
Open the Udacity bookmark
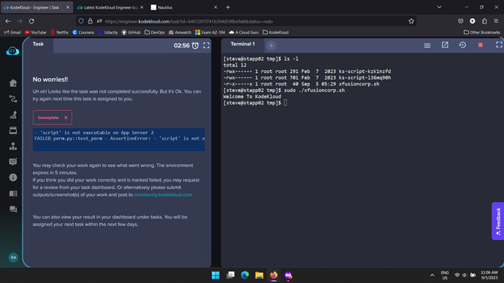click(x=107, y=32)
